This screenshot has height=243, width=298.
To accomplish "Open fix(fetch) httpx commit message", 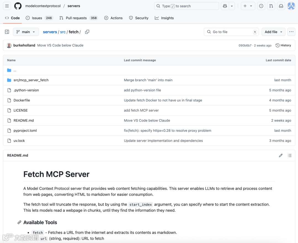I will pos(167,131).
